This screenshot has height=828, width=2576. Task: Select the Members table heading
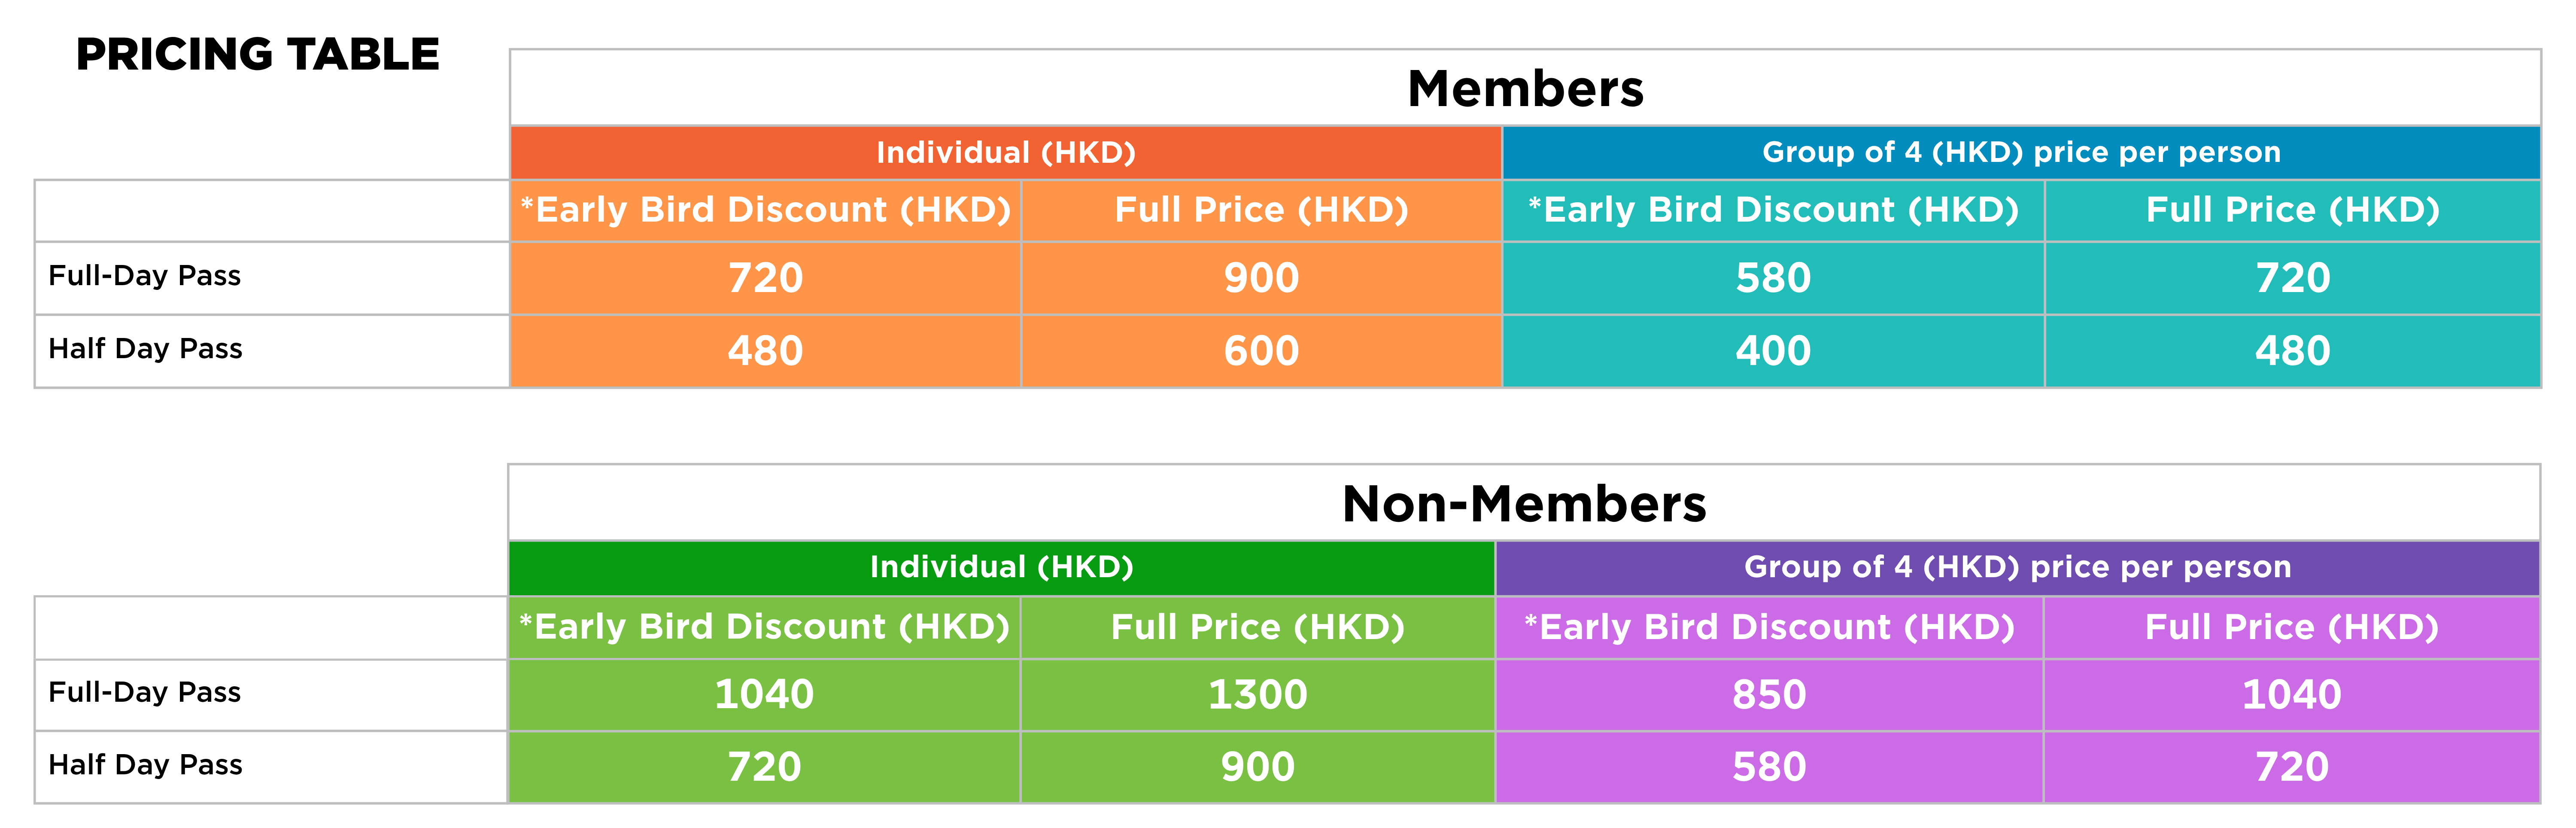[1525, 88]
